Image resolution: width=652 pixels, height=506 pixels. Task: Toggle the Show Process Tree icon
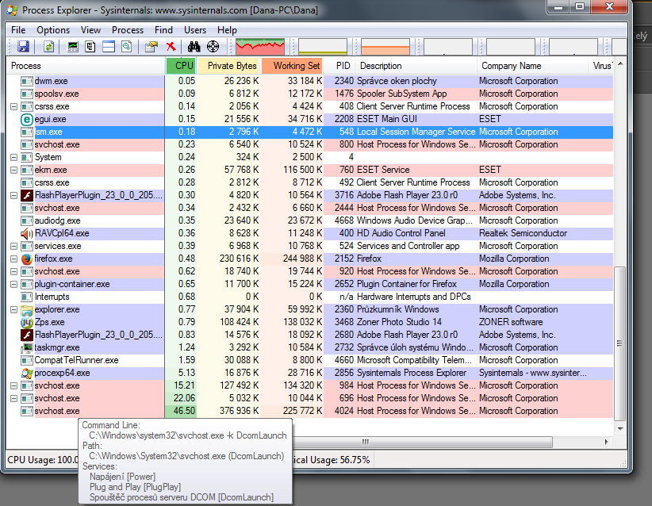click(90, 47)
